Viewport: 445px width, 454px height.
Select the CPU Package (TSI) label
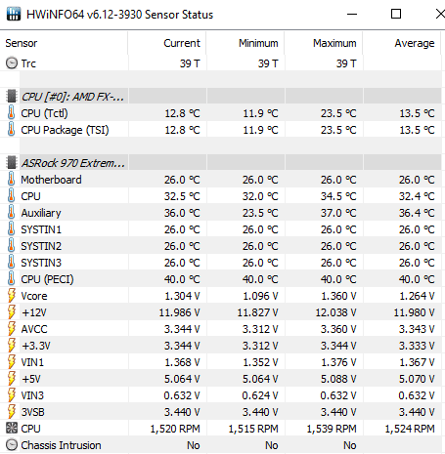(x=65, y=130)
